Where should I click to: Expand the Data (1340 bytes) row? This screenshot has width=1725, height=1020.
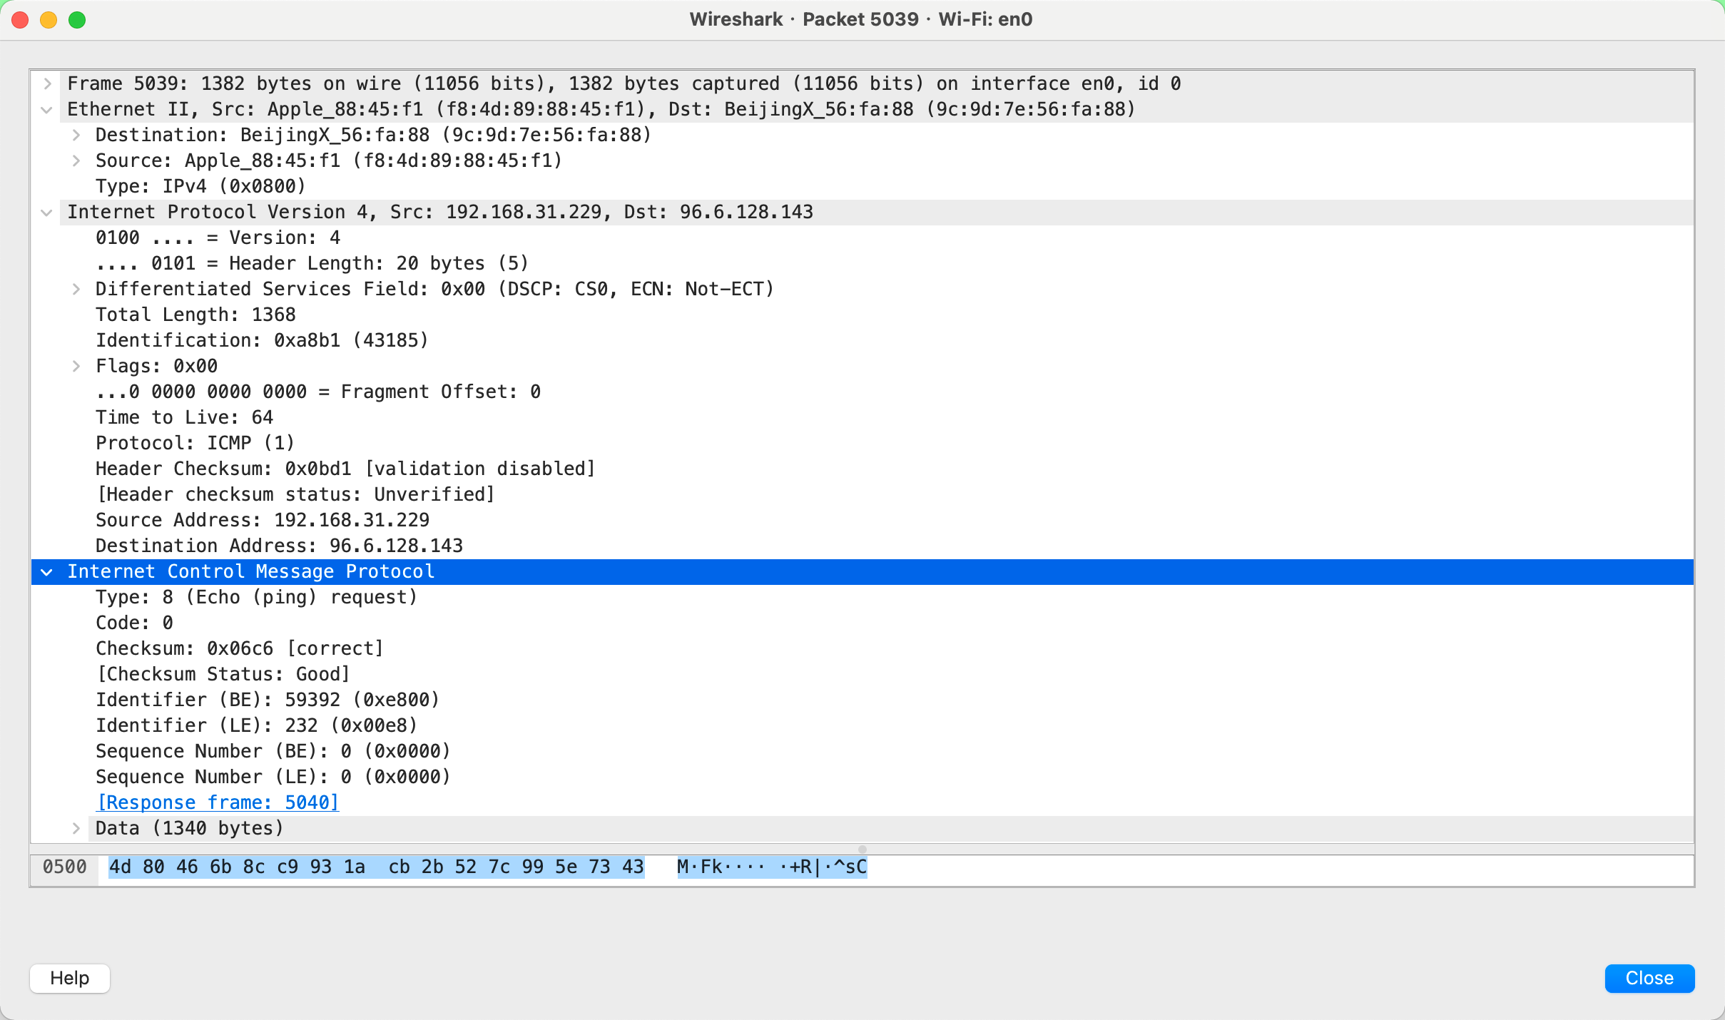coord(76,829)
